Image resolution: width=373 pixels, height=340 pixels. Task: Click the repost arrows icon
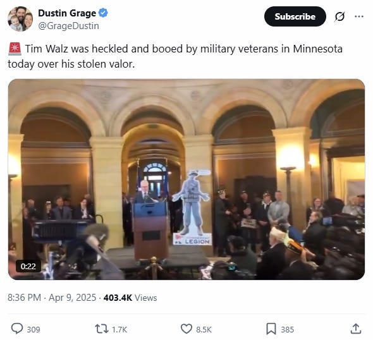point(102,329)
